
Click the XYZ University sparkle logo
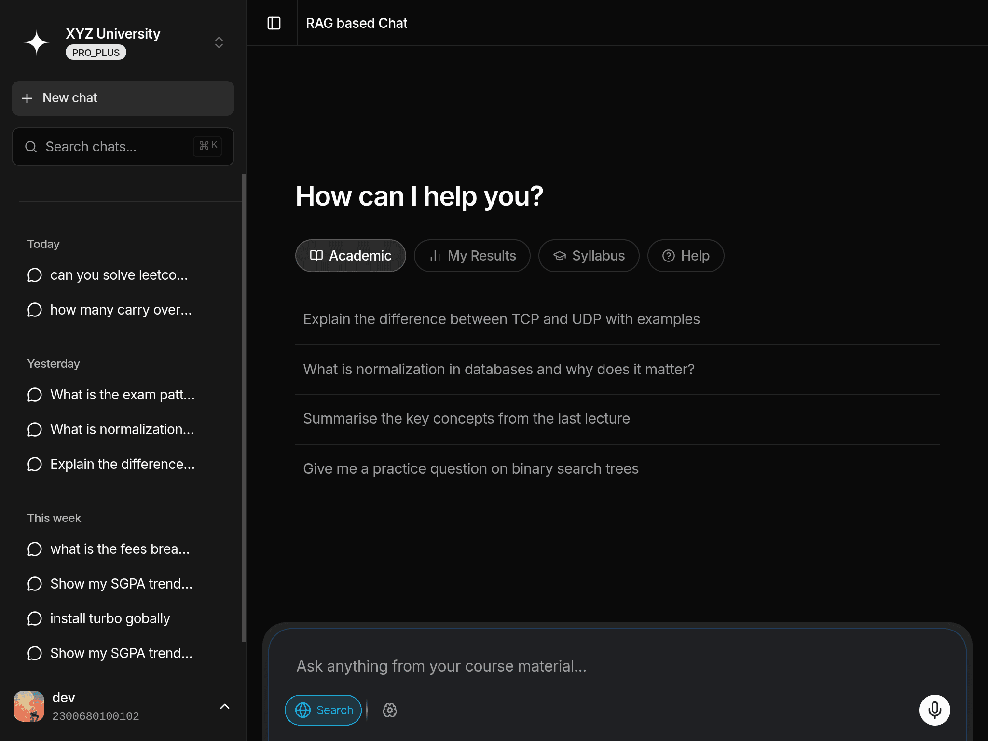click(x=37, y=42)
